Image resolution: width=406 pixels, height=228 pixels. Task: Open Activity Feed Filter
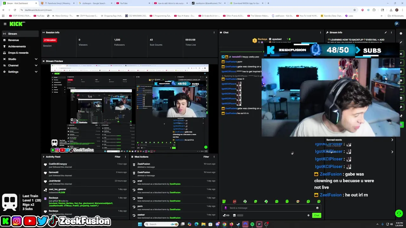tap(117, 157)
